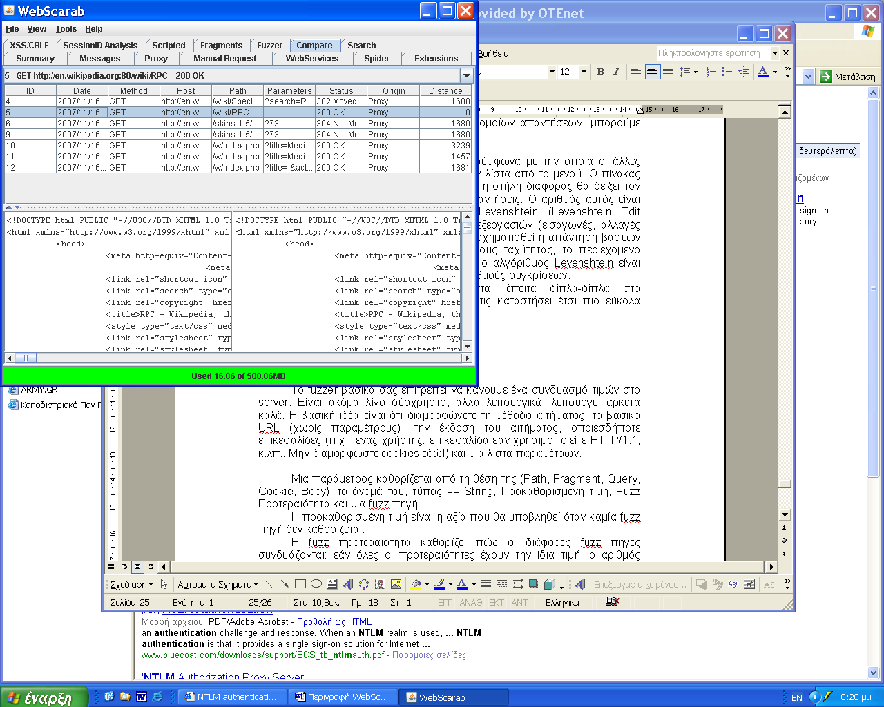Open Line Style options in Drawing toolbar
This screenshot has height=707, width=884.
[486, 584]
